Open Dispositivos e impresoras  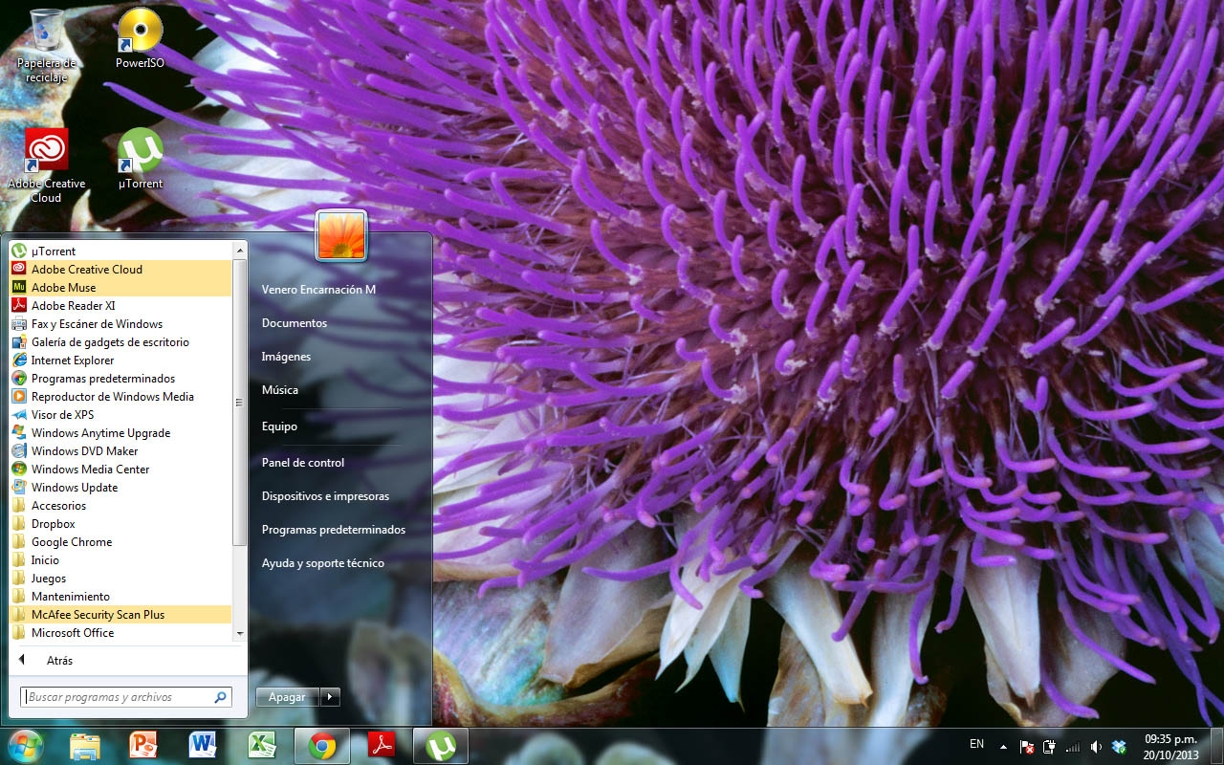(325, 496)
